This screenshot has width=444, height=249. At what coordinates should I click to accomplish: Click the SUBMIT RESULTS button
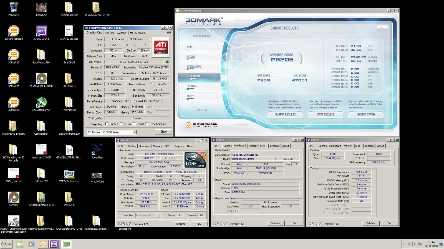tap(285, 114)
